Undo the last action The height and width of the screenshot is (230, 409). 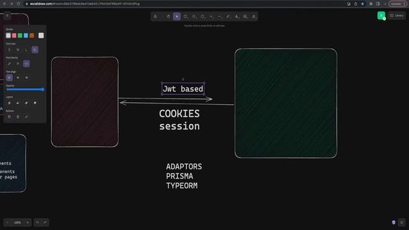coord(38,222)
